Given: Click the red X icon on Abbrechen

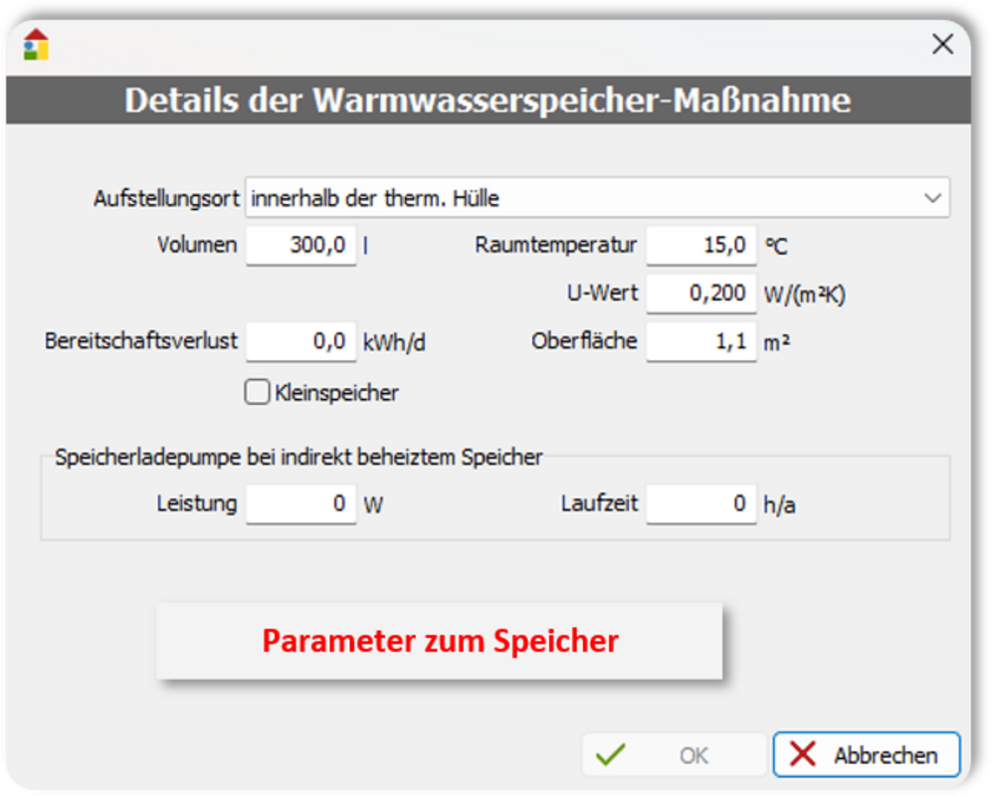Looking at the screenshot, I should 803,755.
